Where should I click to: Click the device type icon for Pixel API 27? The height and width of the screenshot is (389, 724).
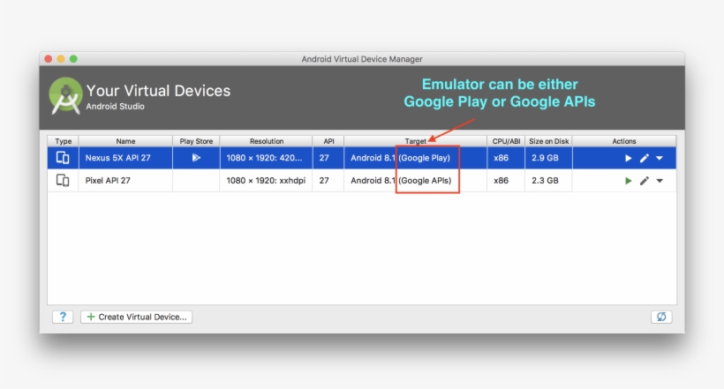click(x=63, y=181)
